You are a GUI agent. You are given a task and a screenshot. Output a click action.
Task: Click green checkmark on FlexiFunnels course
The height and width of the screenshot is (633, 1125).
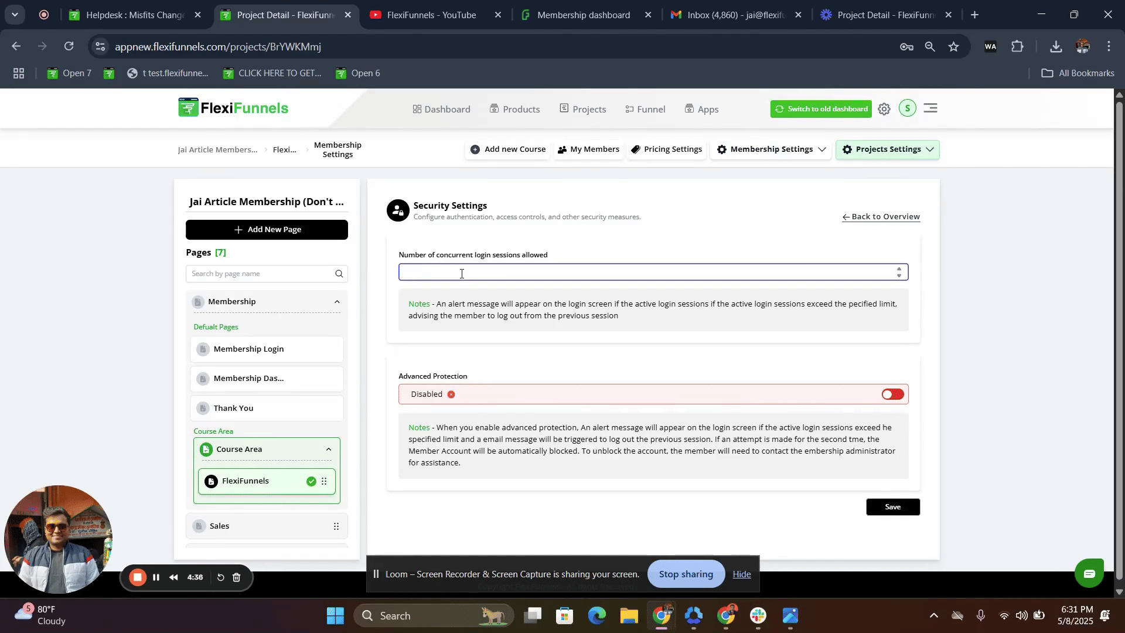tap(311, 481)
